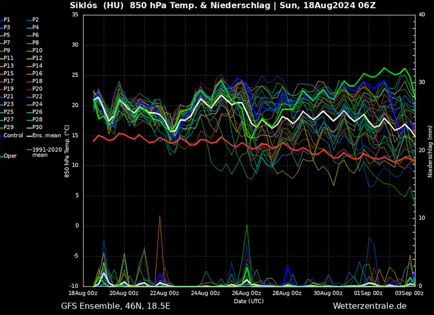Image resolution: width=434 pixels, height=315 pixels.
Task: Select the 1991-2020 mean legend entry
Action: point(46,152)
